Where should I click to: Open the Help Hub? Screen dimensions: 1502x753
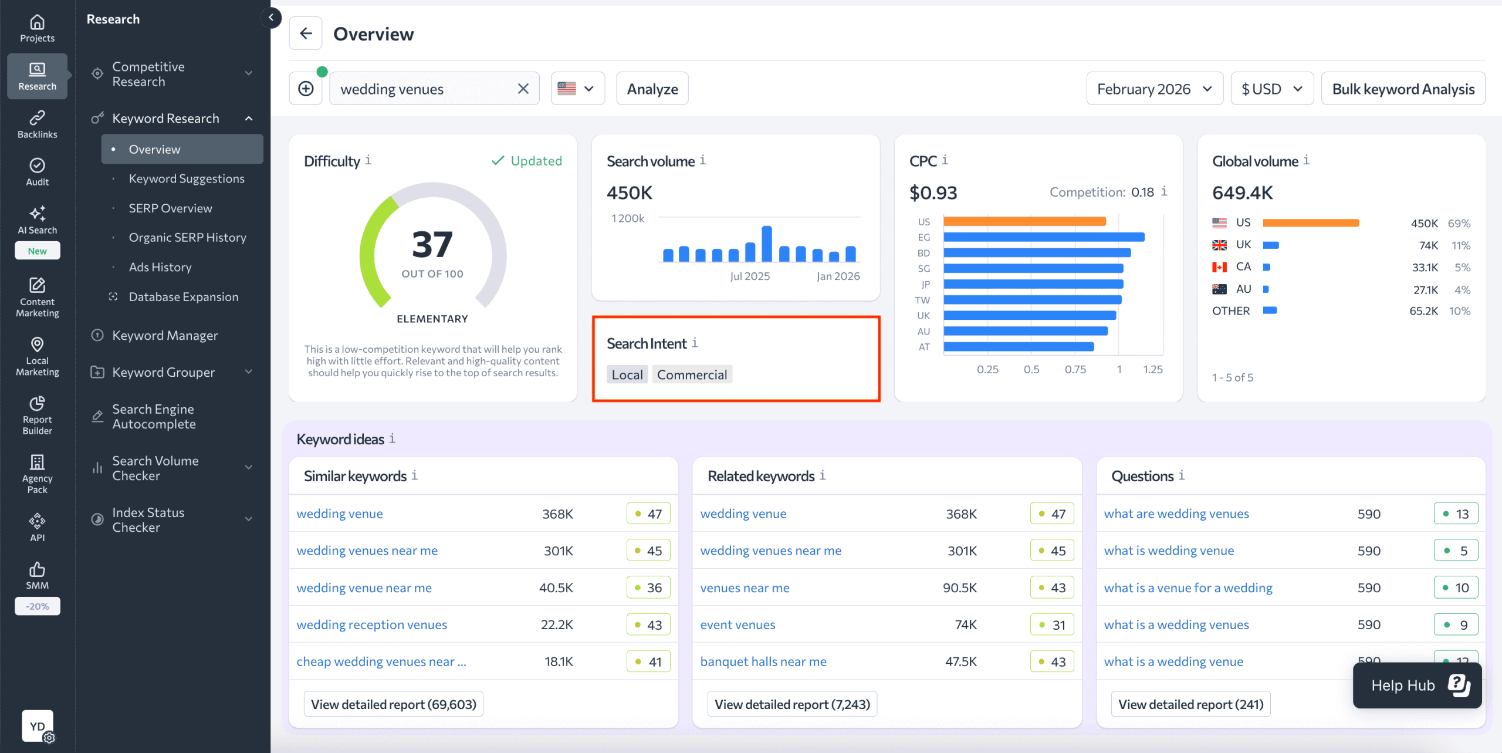1416,685
